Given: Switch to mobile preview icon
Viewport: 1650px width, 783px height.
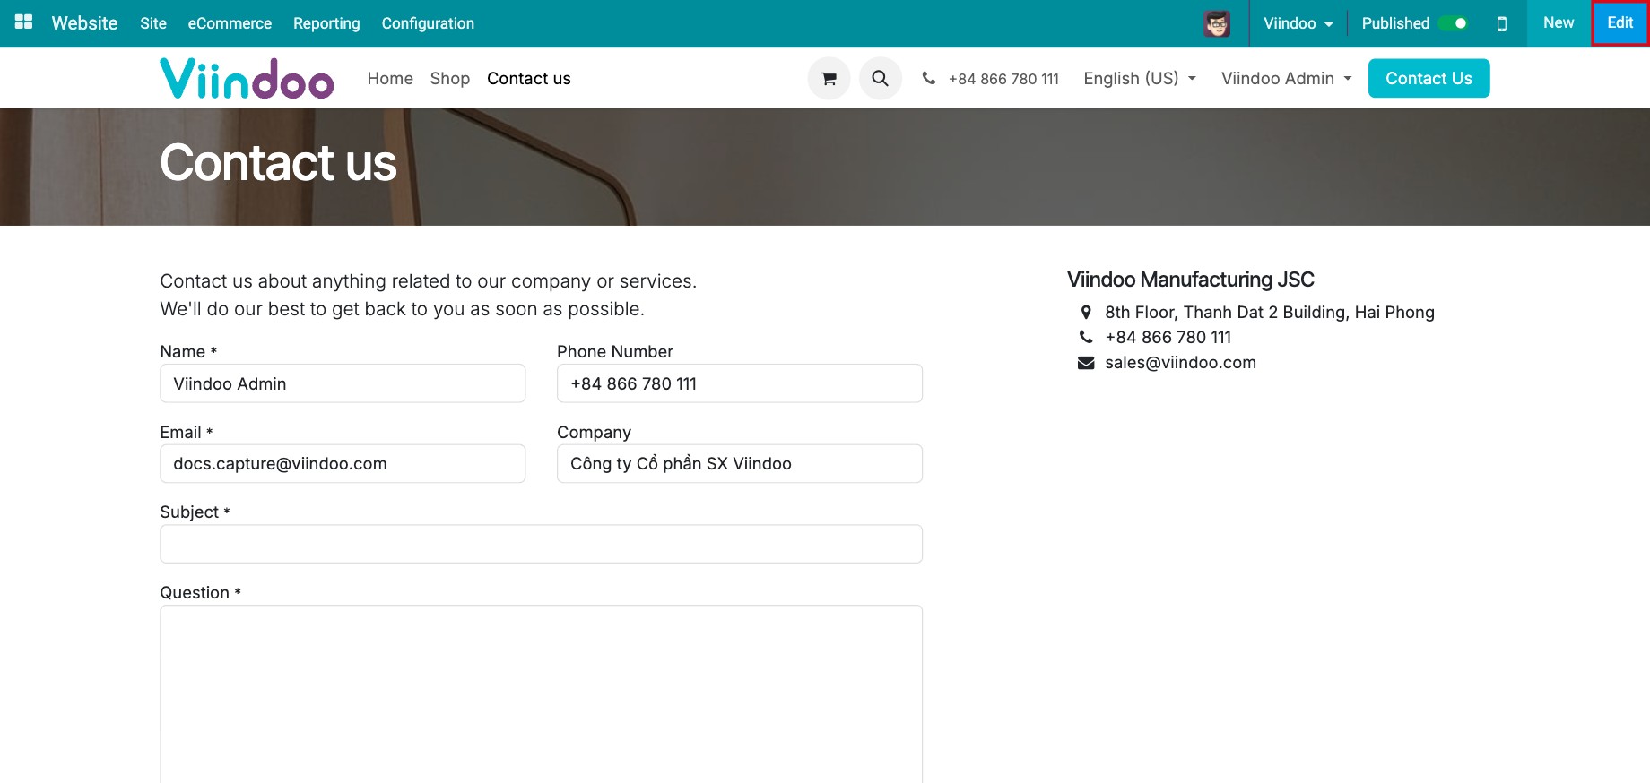Looking at the screenshot, I should [x=1502, y=24].
